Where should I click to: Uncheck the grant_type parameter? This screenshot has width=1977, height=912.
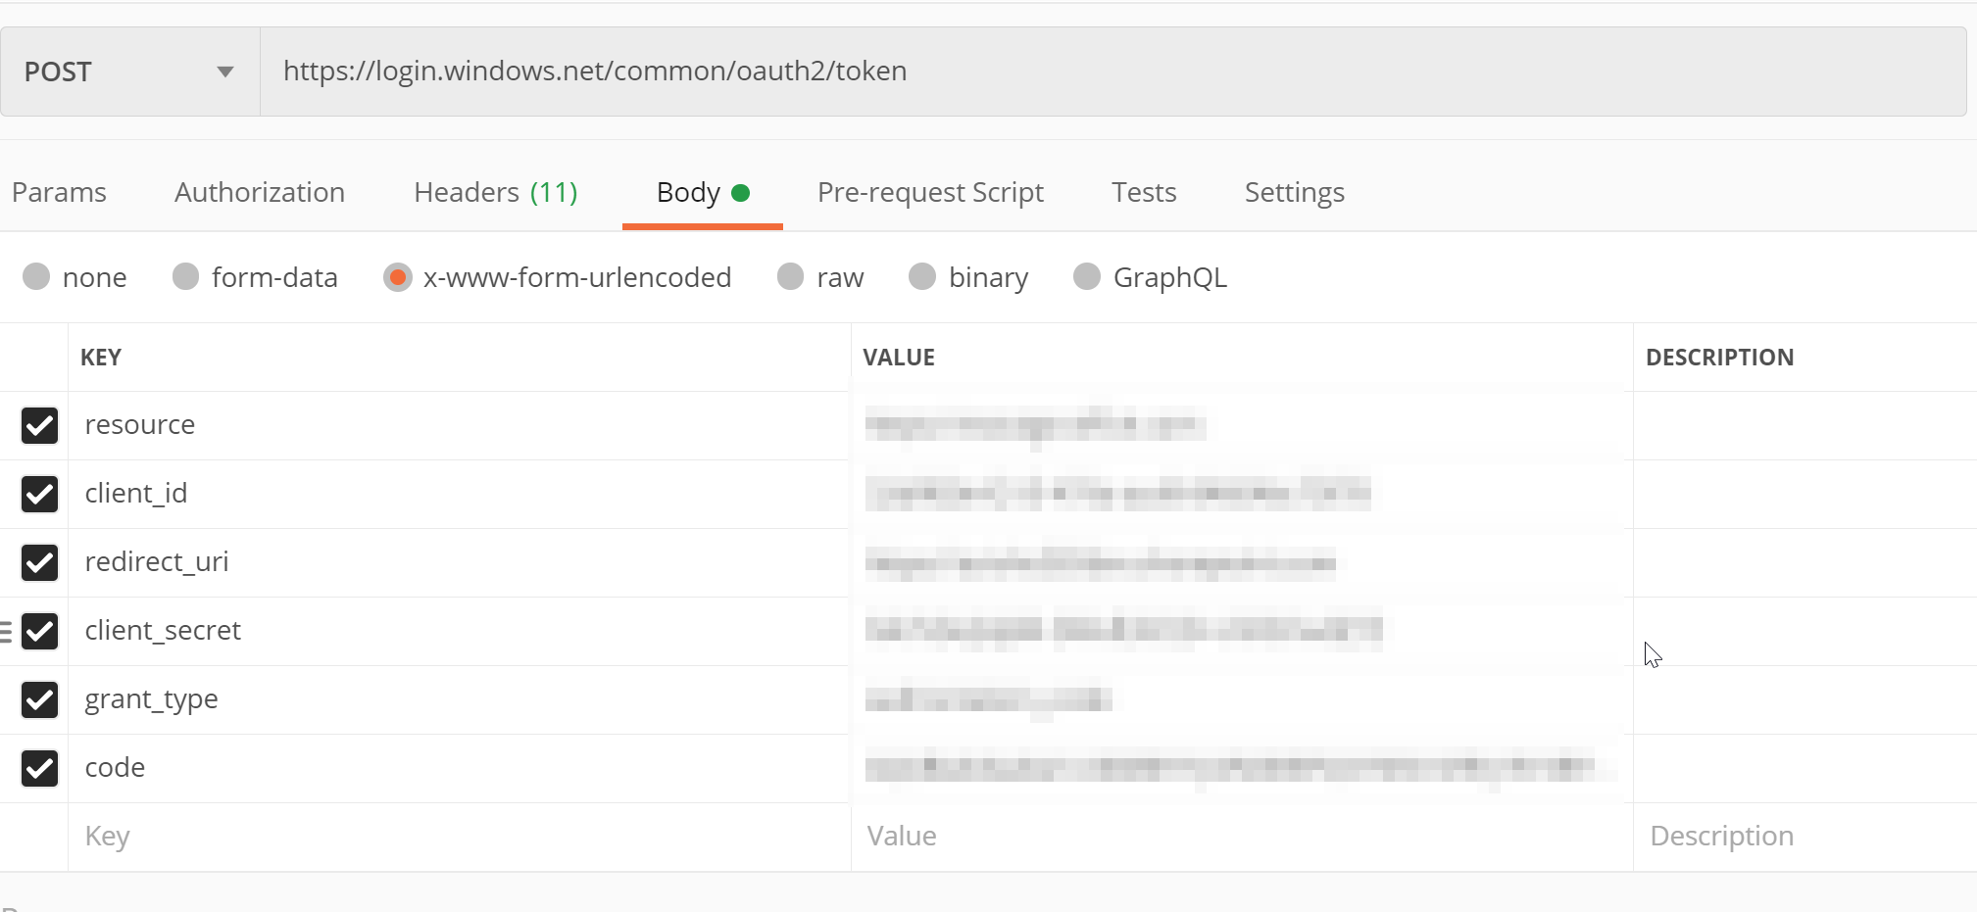click(39, 699)
